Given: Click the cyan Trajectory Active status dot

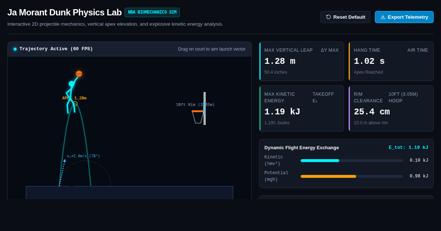Looking at the screenshot, I should 15,49.
